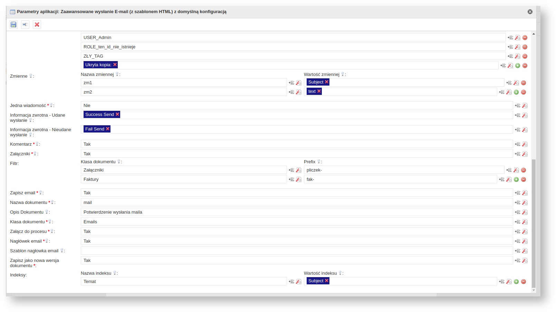Show the hint bulb next to Zmienne

click(31, 76)
